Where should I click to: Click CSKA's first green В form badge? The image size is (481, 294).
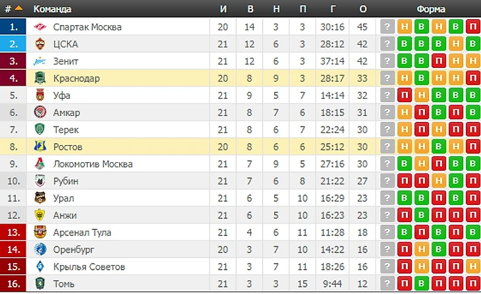404,44
